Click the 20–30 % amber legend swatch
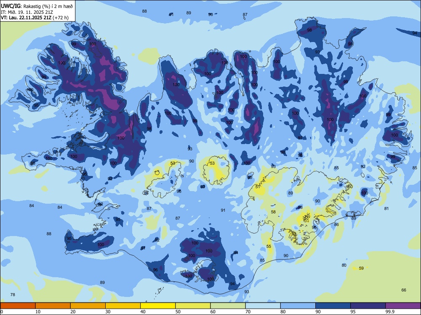The height and width of the screenshot is (315, 421). click(x=88, y=306)
